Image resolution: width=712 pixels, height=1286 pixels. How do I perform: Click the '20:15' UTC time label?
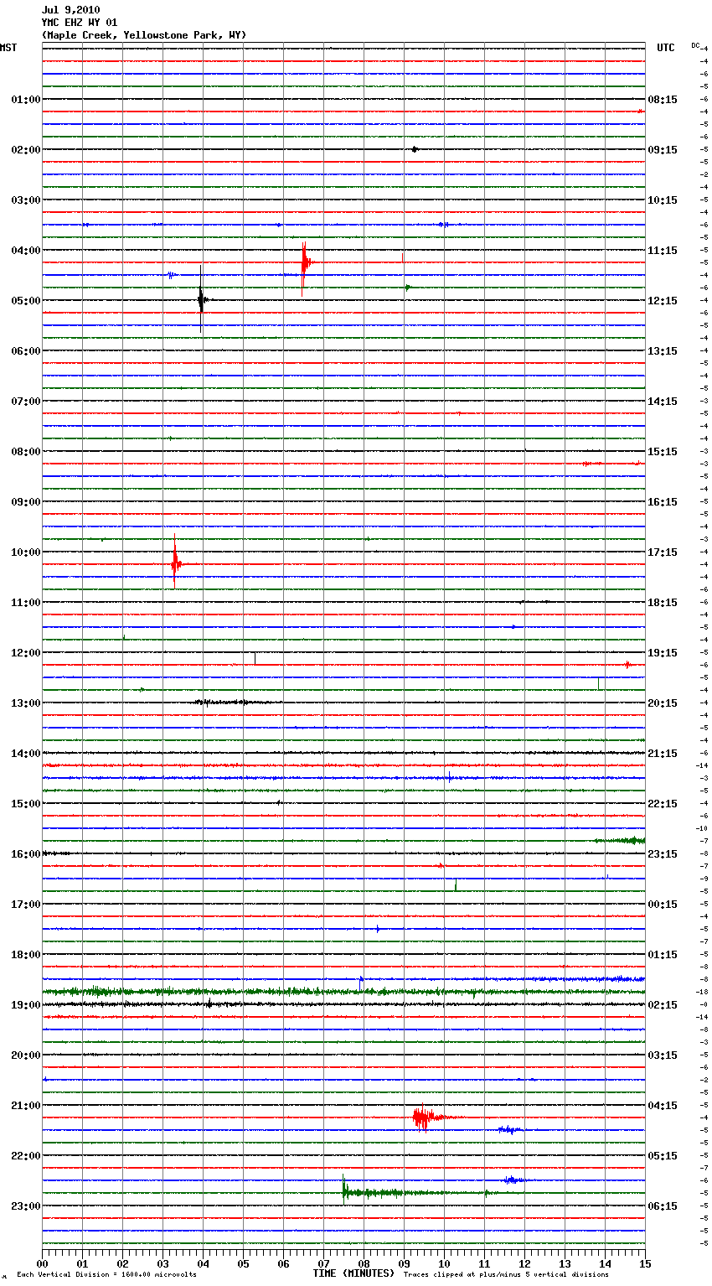(x=663, y=703)
